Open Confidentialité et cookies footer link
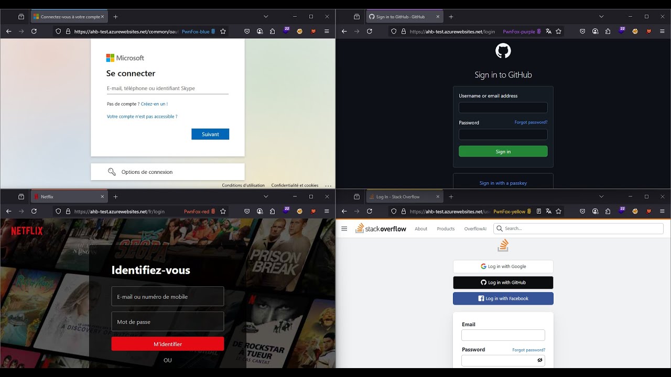 coord(295,185)
